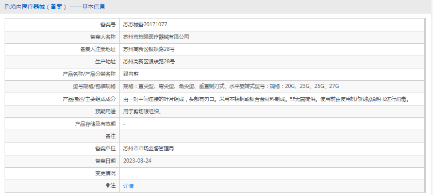Select the 备案日期 label

(x=105, y=161)
